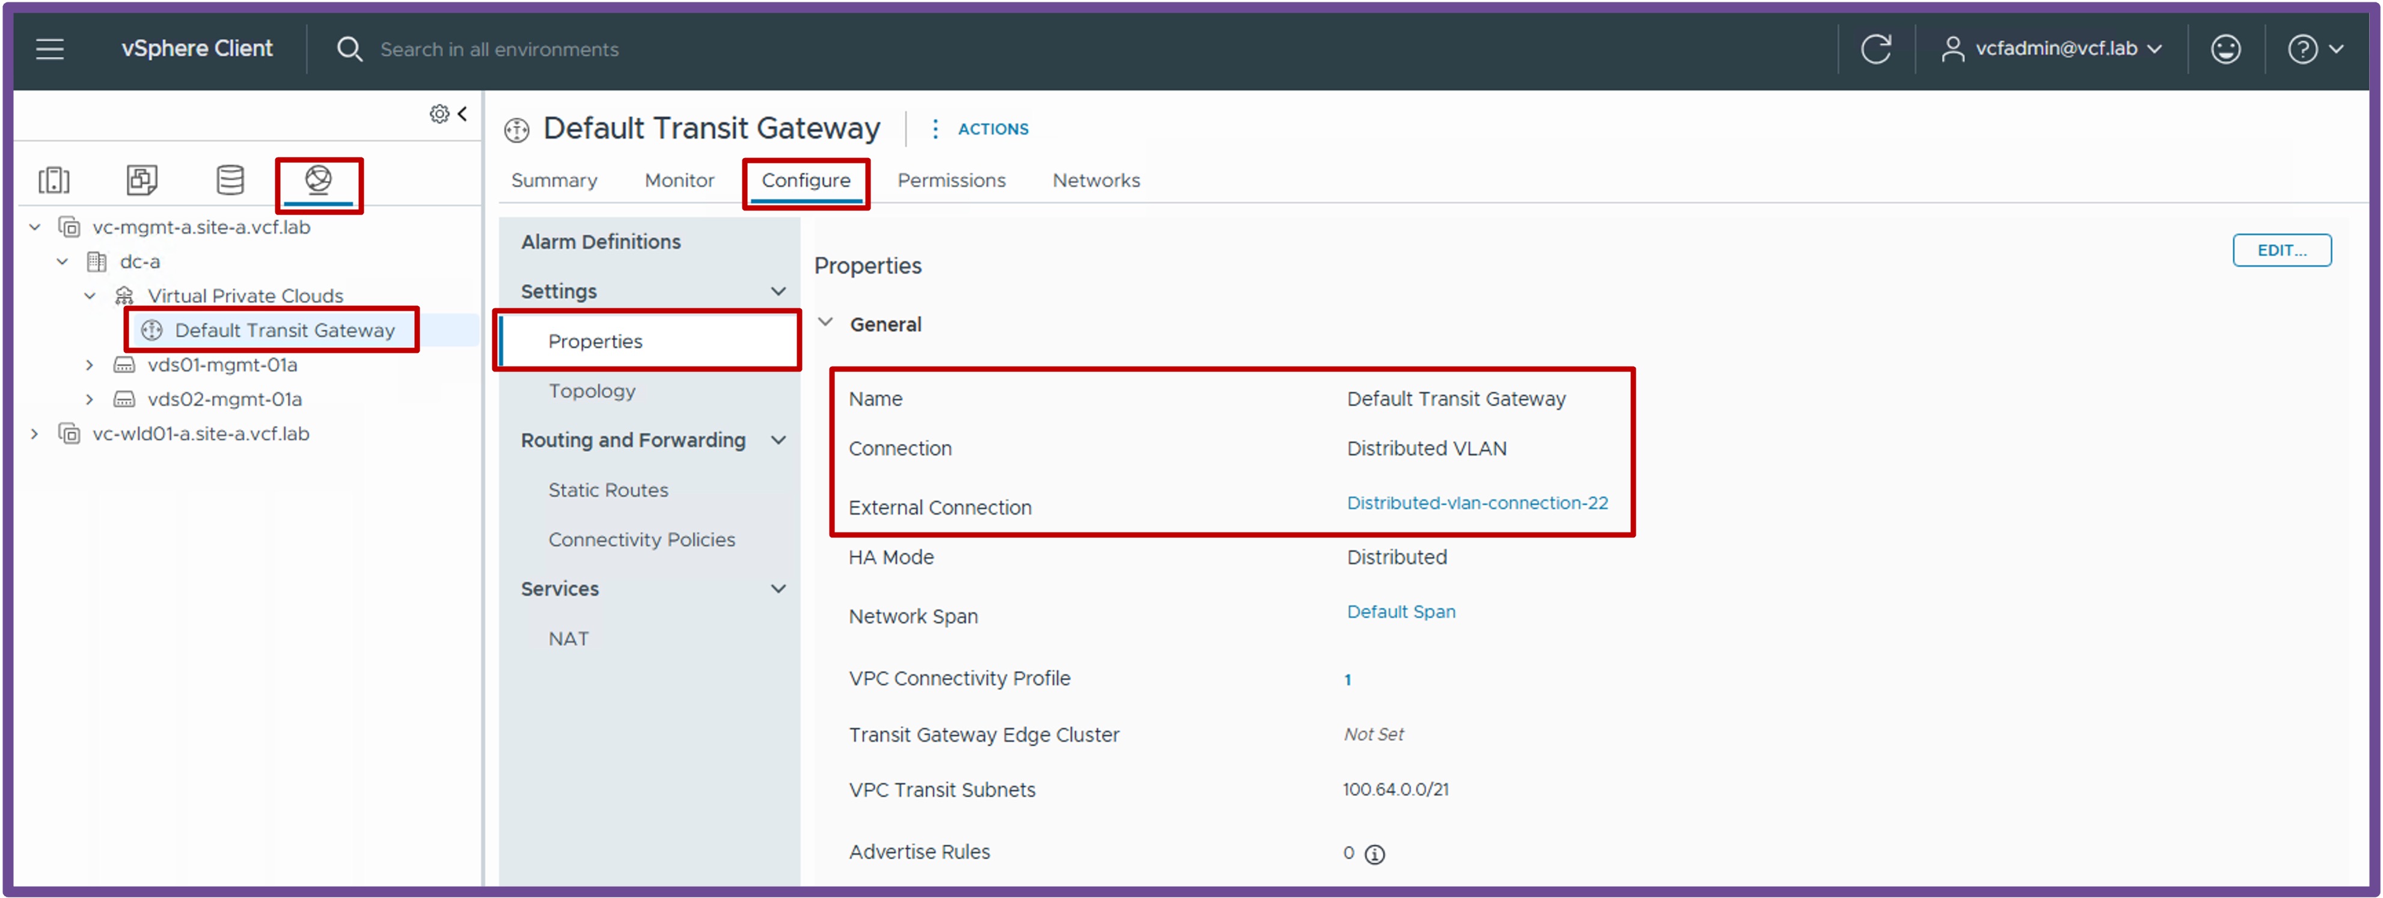Click the vds02-mgmt-01a switch icon
Viewport: 2383px width, 898px height.
[x=124, y=400]
